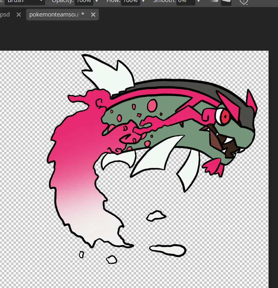The image size is (278, 288).
Task: Open the Smooth slider dropdown arrow
Action: (199, 2)
